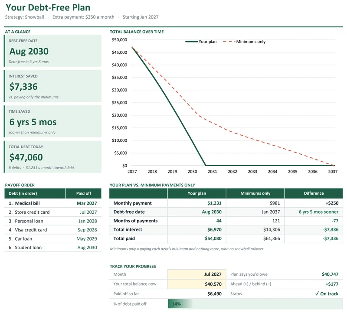Screen dimensions: 347x313
Task: Click the 'Your Debt-Free Plan' title
Action: (48, 7)
